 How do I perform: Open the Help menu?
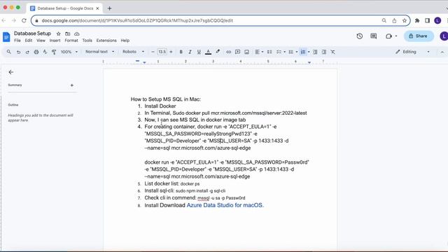point(125,41)
